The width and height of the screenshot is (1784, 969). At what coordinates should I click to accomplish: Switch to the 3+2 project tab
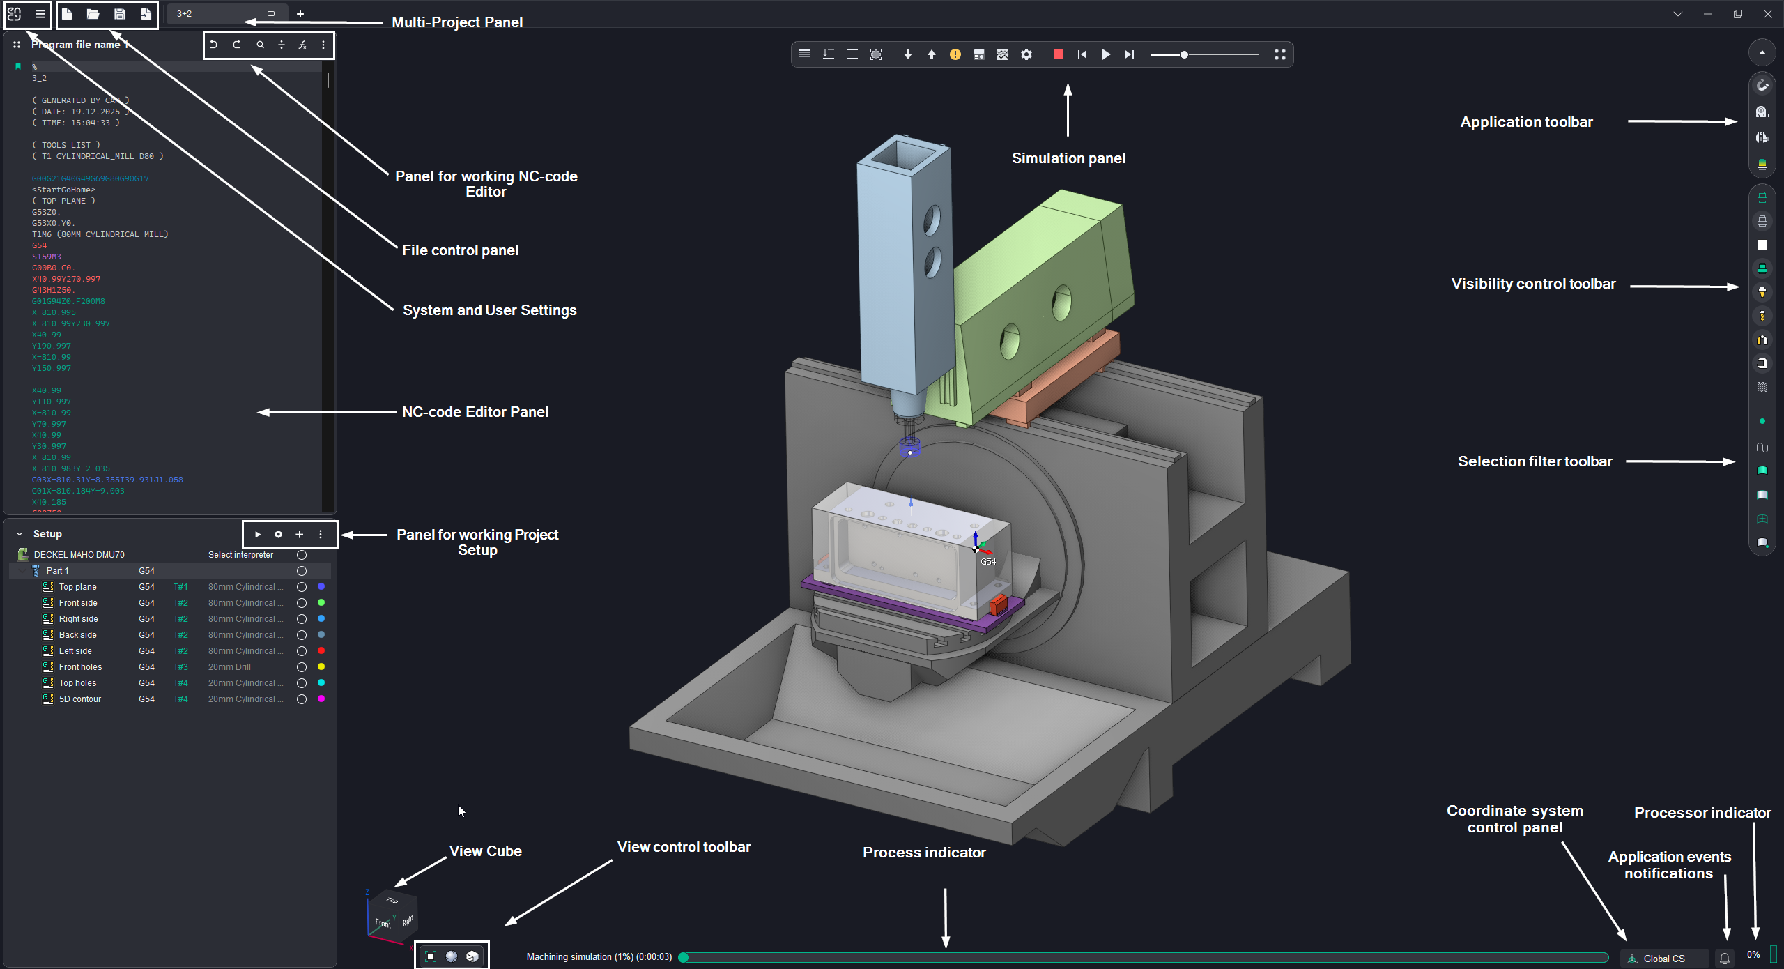(185, 14)
